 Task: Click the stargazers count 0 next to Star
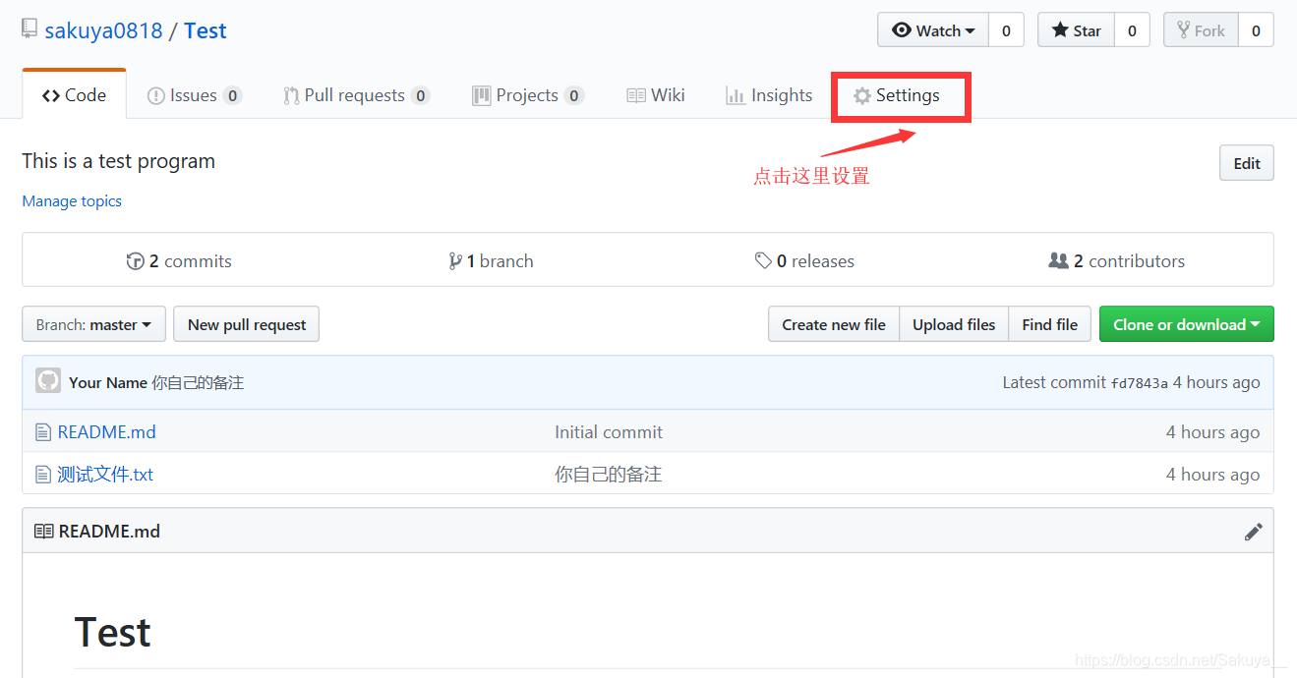point(1132,30)
